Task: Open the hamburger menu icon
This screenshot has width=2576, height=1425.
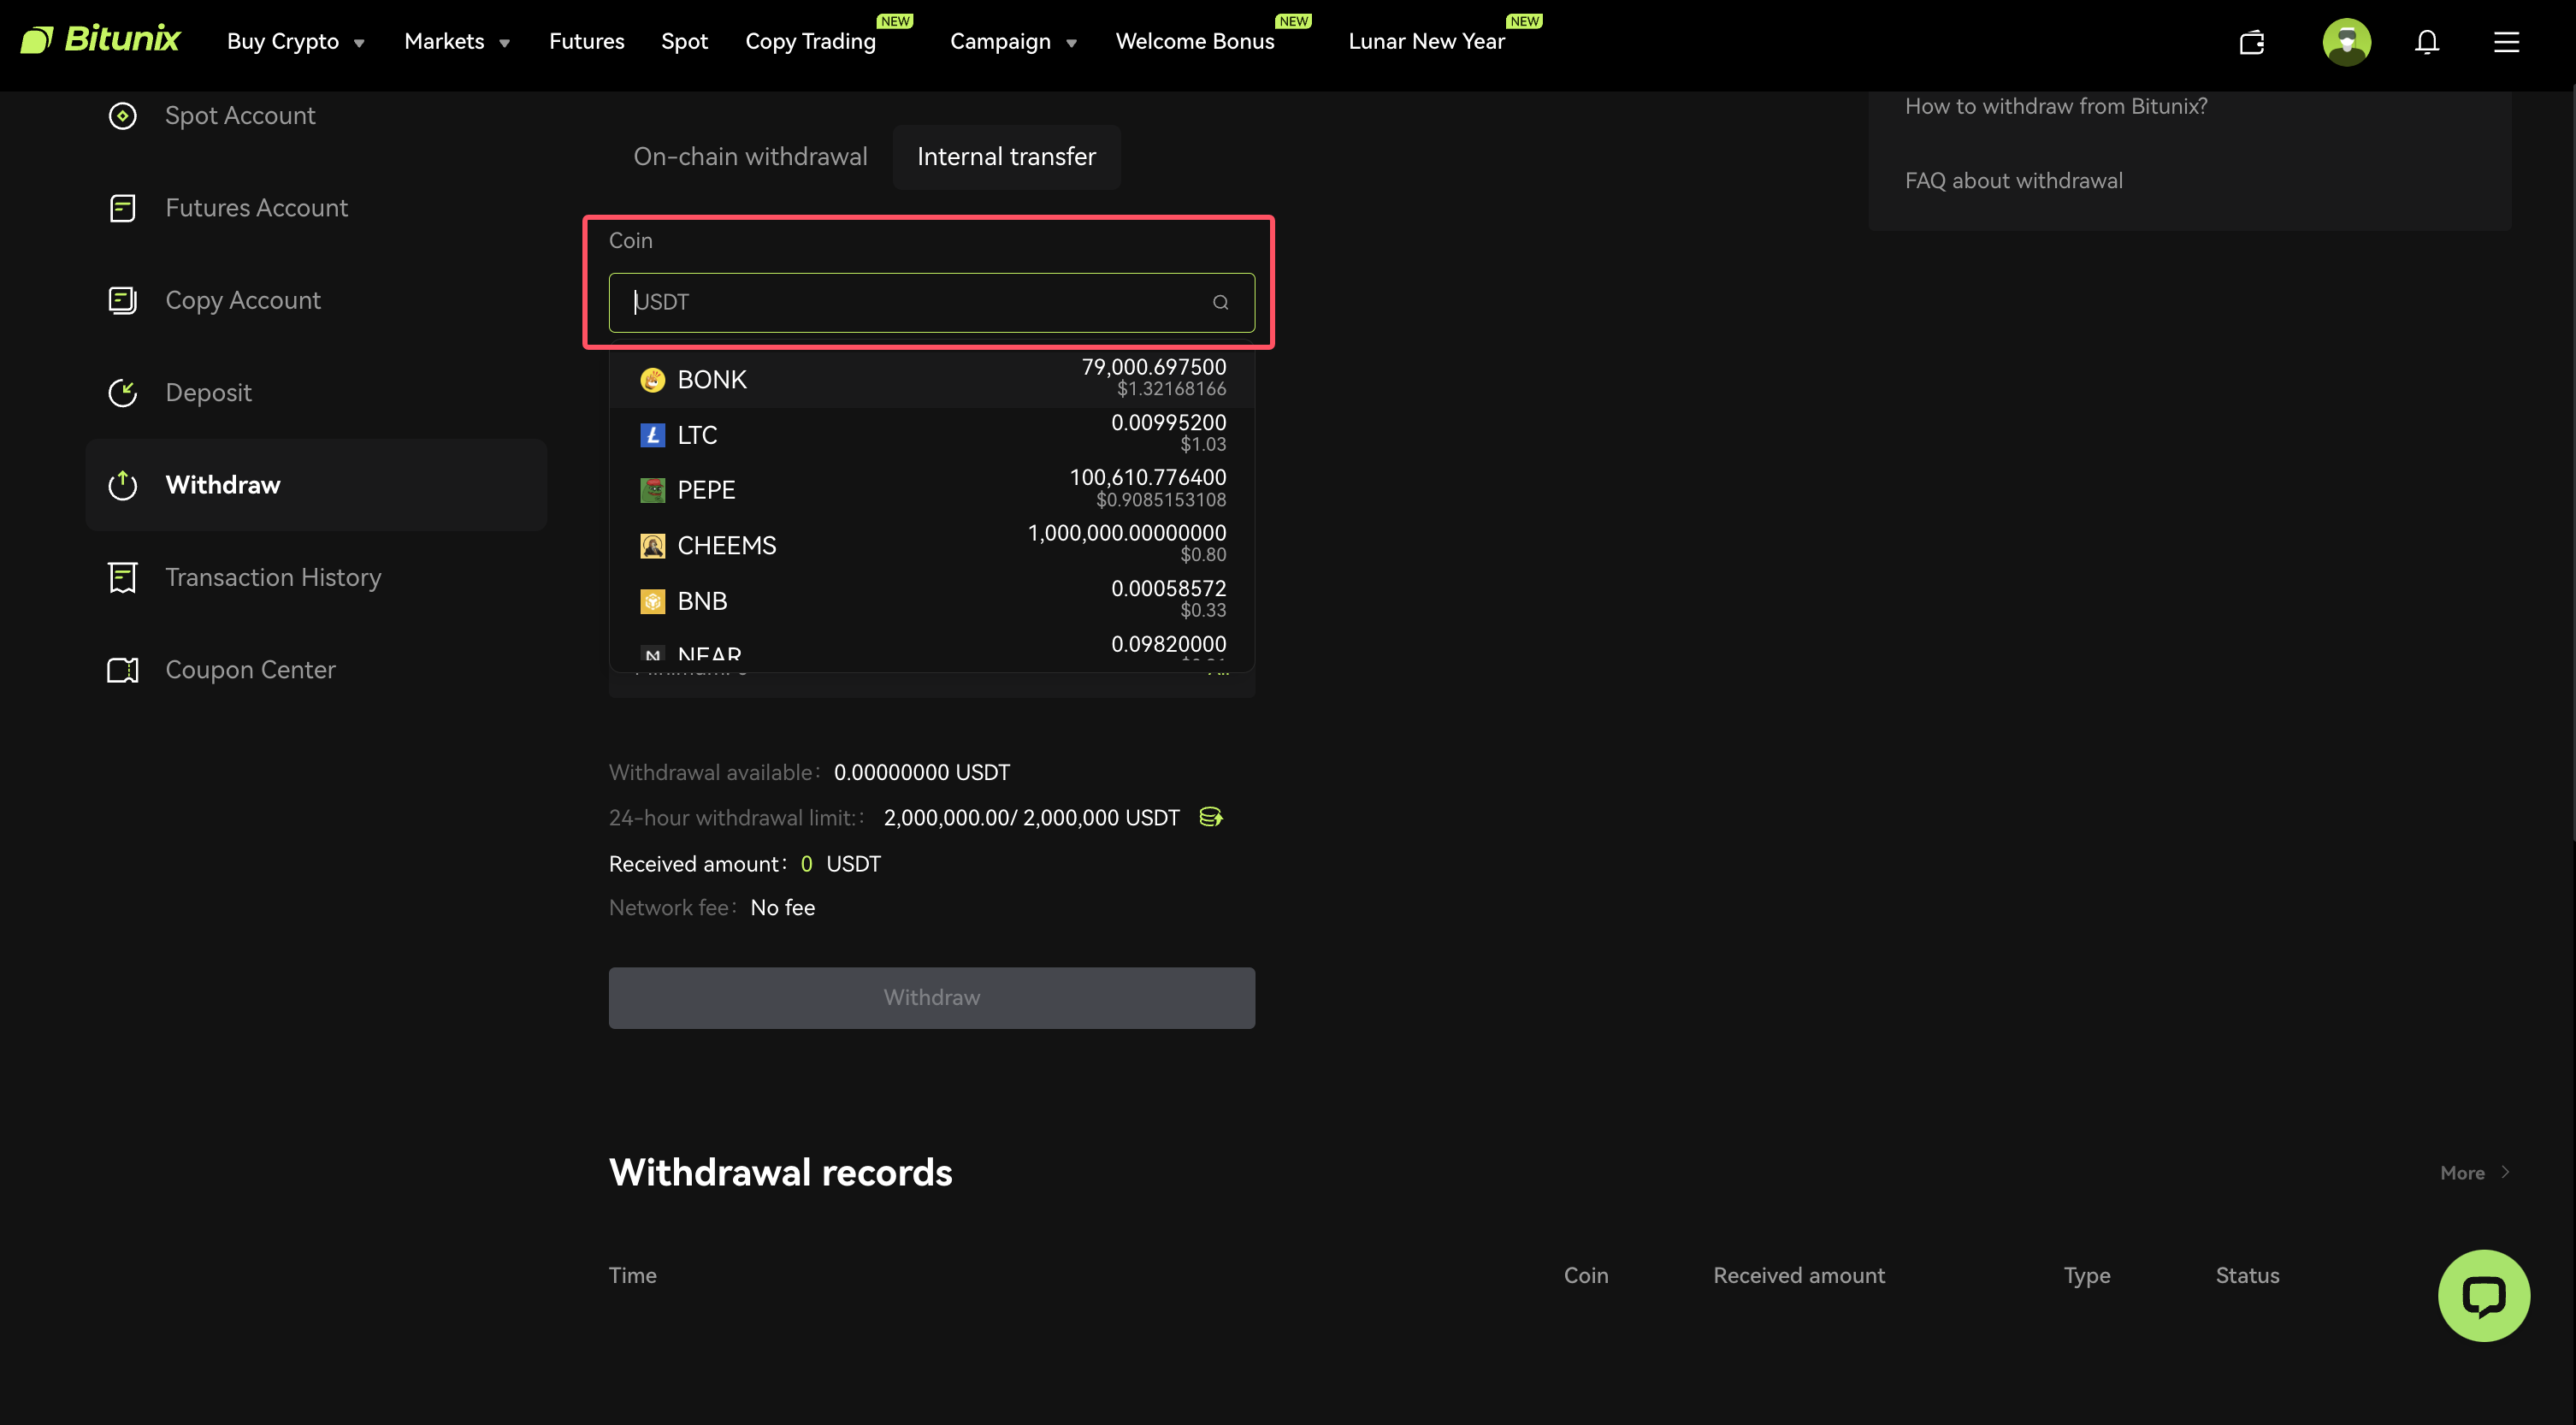Action: coord(2506,42)
